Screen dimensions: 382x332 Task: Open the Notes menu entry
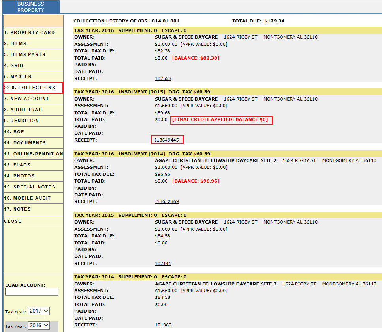[33, 209]
